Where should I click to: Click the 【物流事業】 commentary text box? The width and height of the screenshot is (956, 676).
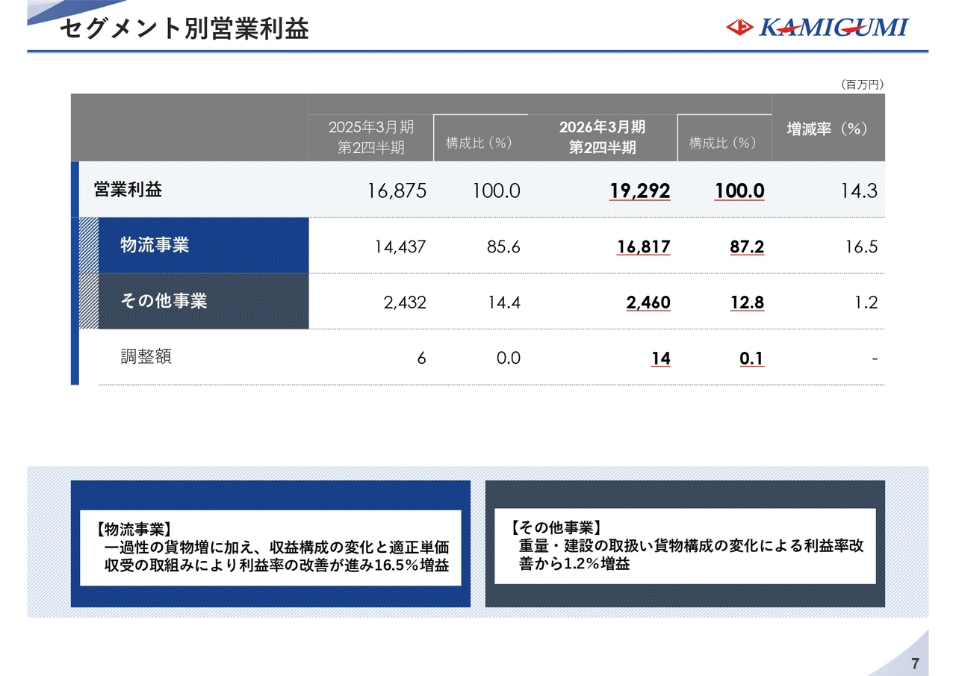pyautogui.click(x=270, y=548)
